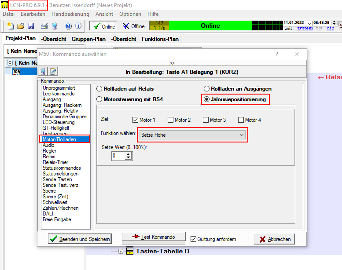Image resolution: width=342 pixels, height=270 pixels.
Task: Switch to the Funktions-Plan tab
Action: (160, 39)
